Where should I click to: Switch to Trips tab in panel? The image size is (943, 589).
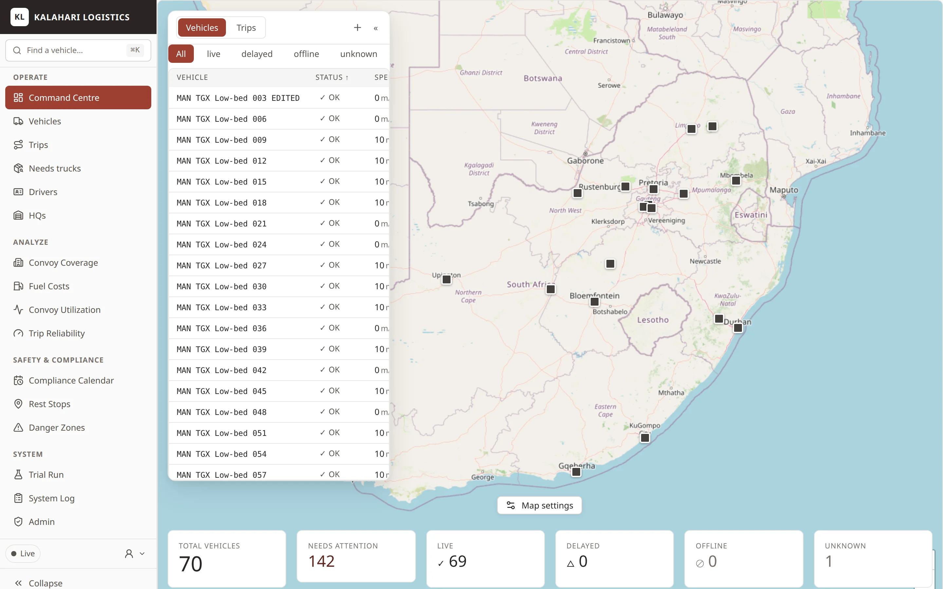(x=246, y=28)
